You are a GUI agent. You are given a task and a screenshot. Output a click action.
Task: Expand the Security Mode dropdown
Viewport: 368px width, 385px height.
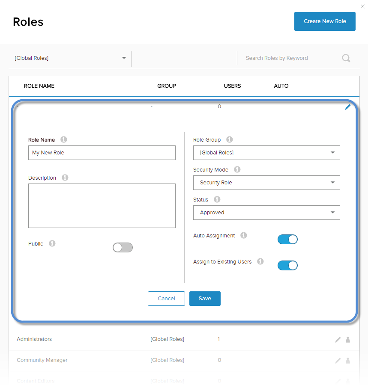[266, 183]
